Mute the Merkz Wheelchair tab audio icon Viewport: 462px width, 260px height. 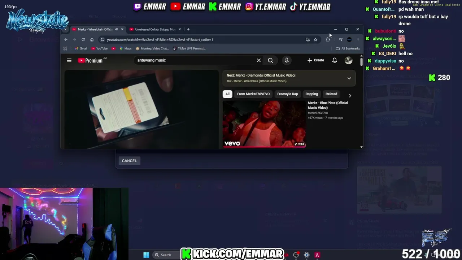[116, 29]
